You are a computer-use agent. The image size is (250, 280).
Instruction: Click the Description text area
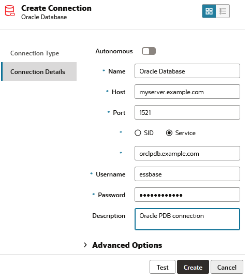(x=187, y=219)
